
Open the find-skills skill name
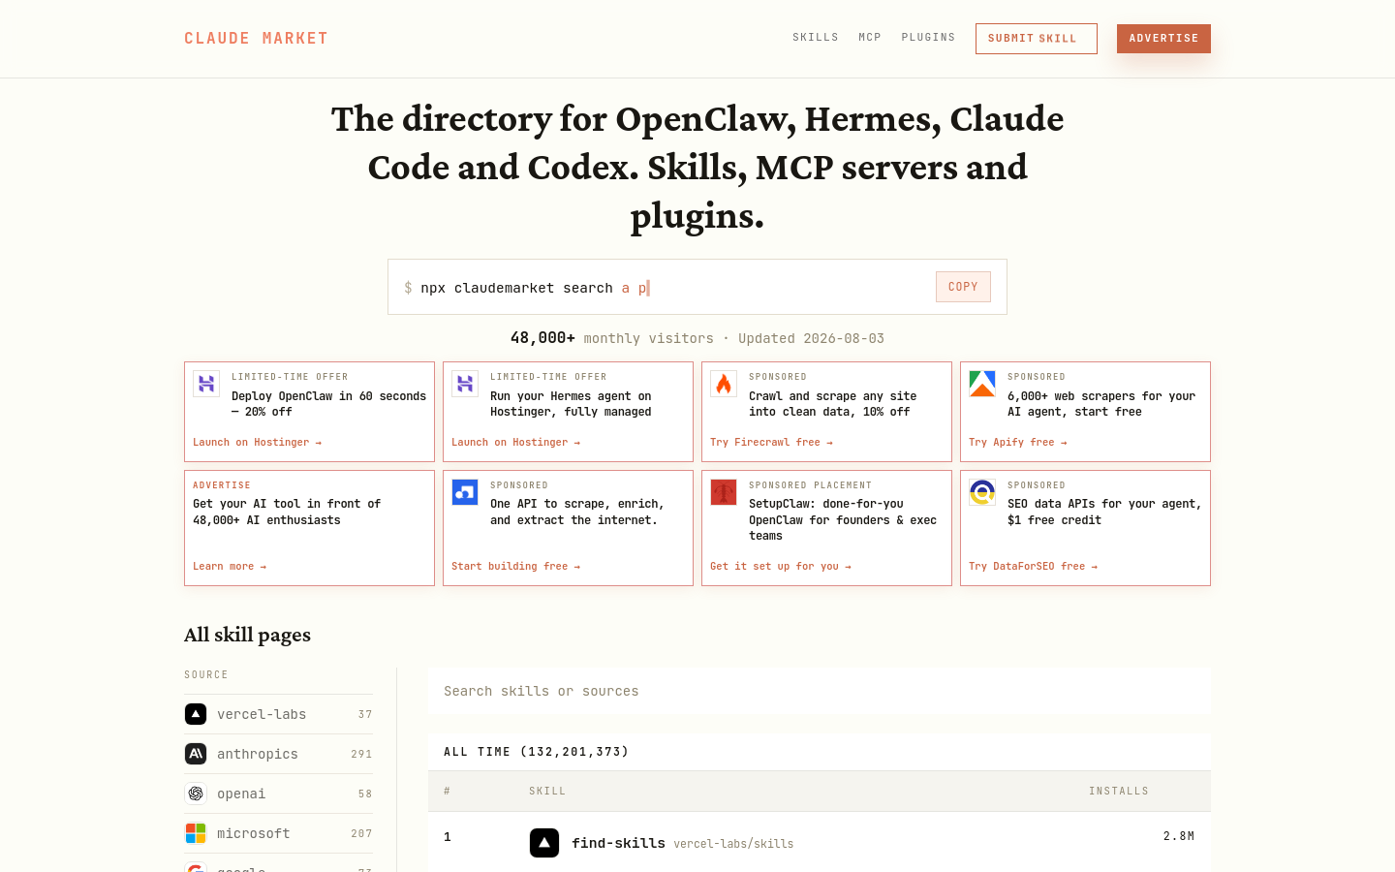tap(618, 843)
